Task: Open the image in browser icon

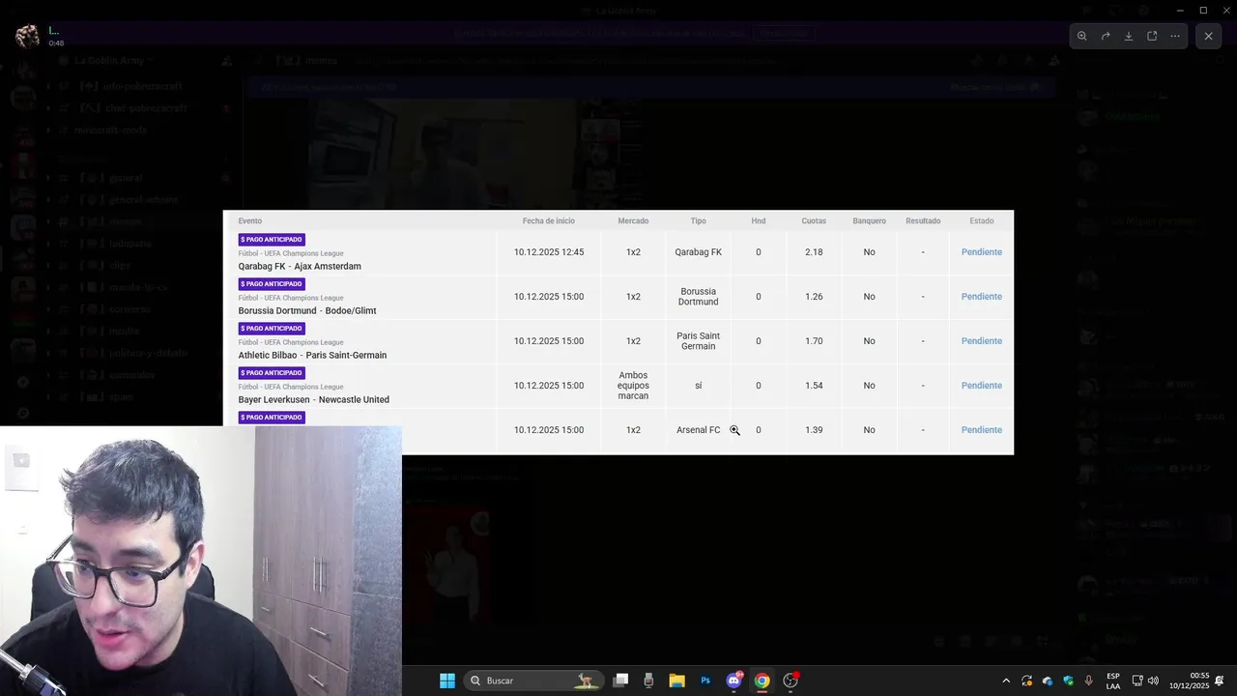Action: (1152, 36)
